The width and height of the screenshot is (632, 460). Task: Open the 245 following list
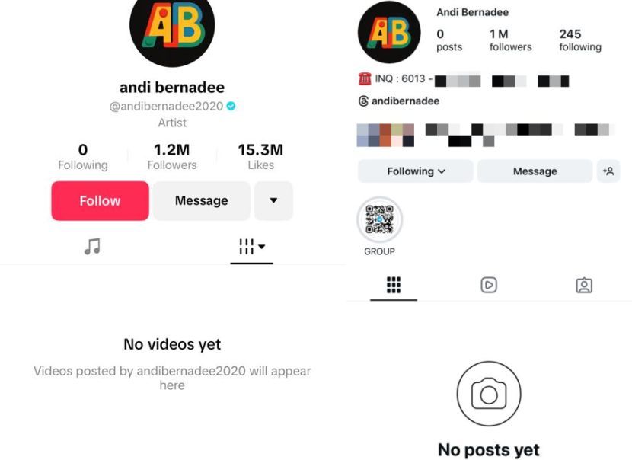(580, 40)
